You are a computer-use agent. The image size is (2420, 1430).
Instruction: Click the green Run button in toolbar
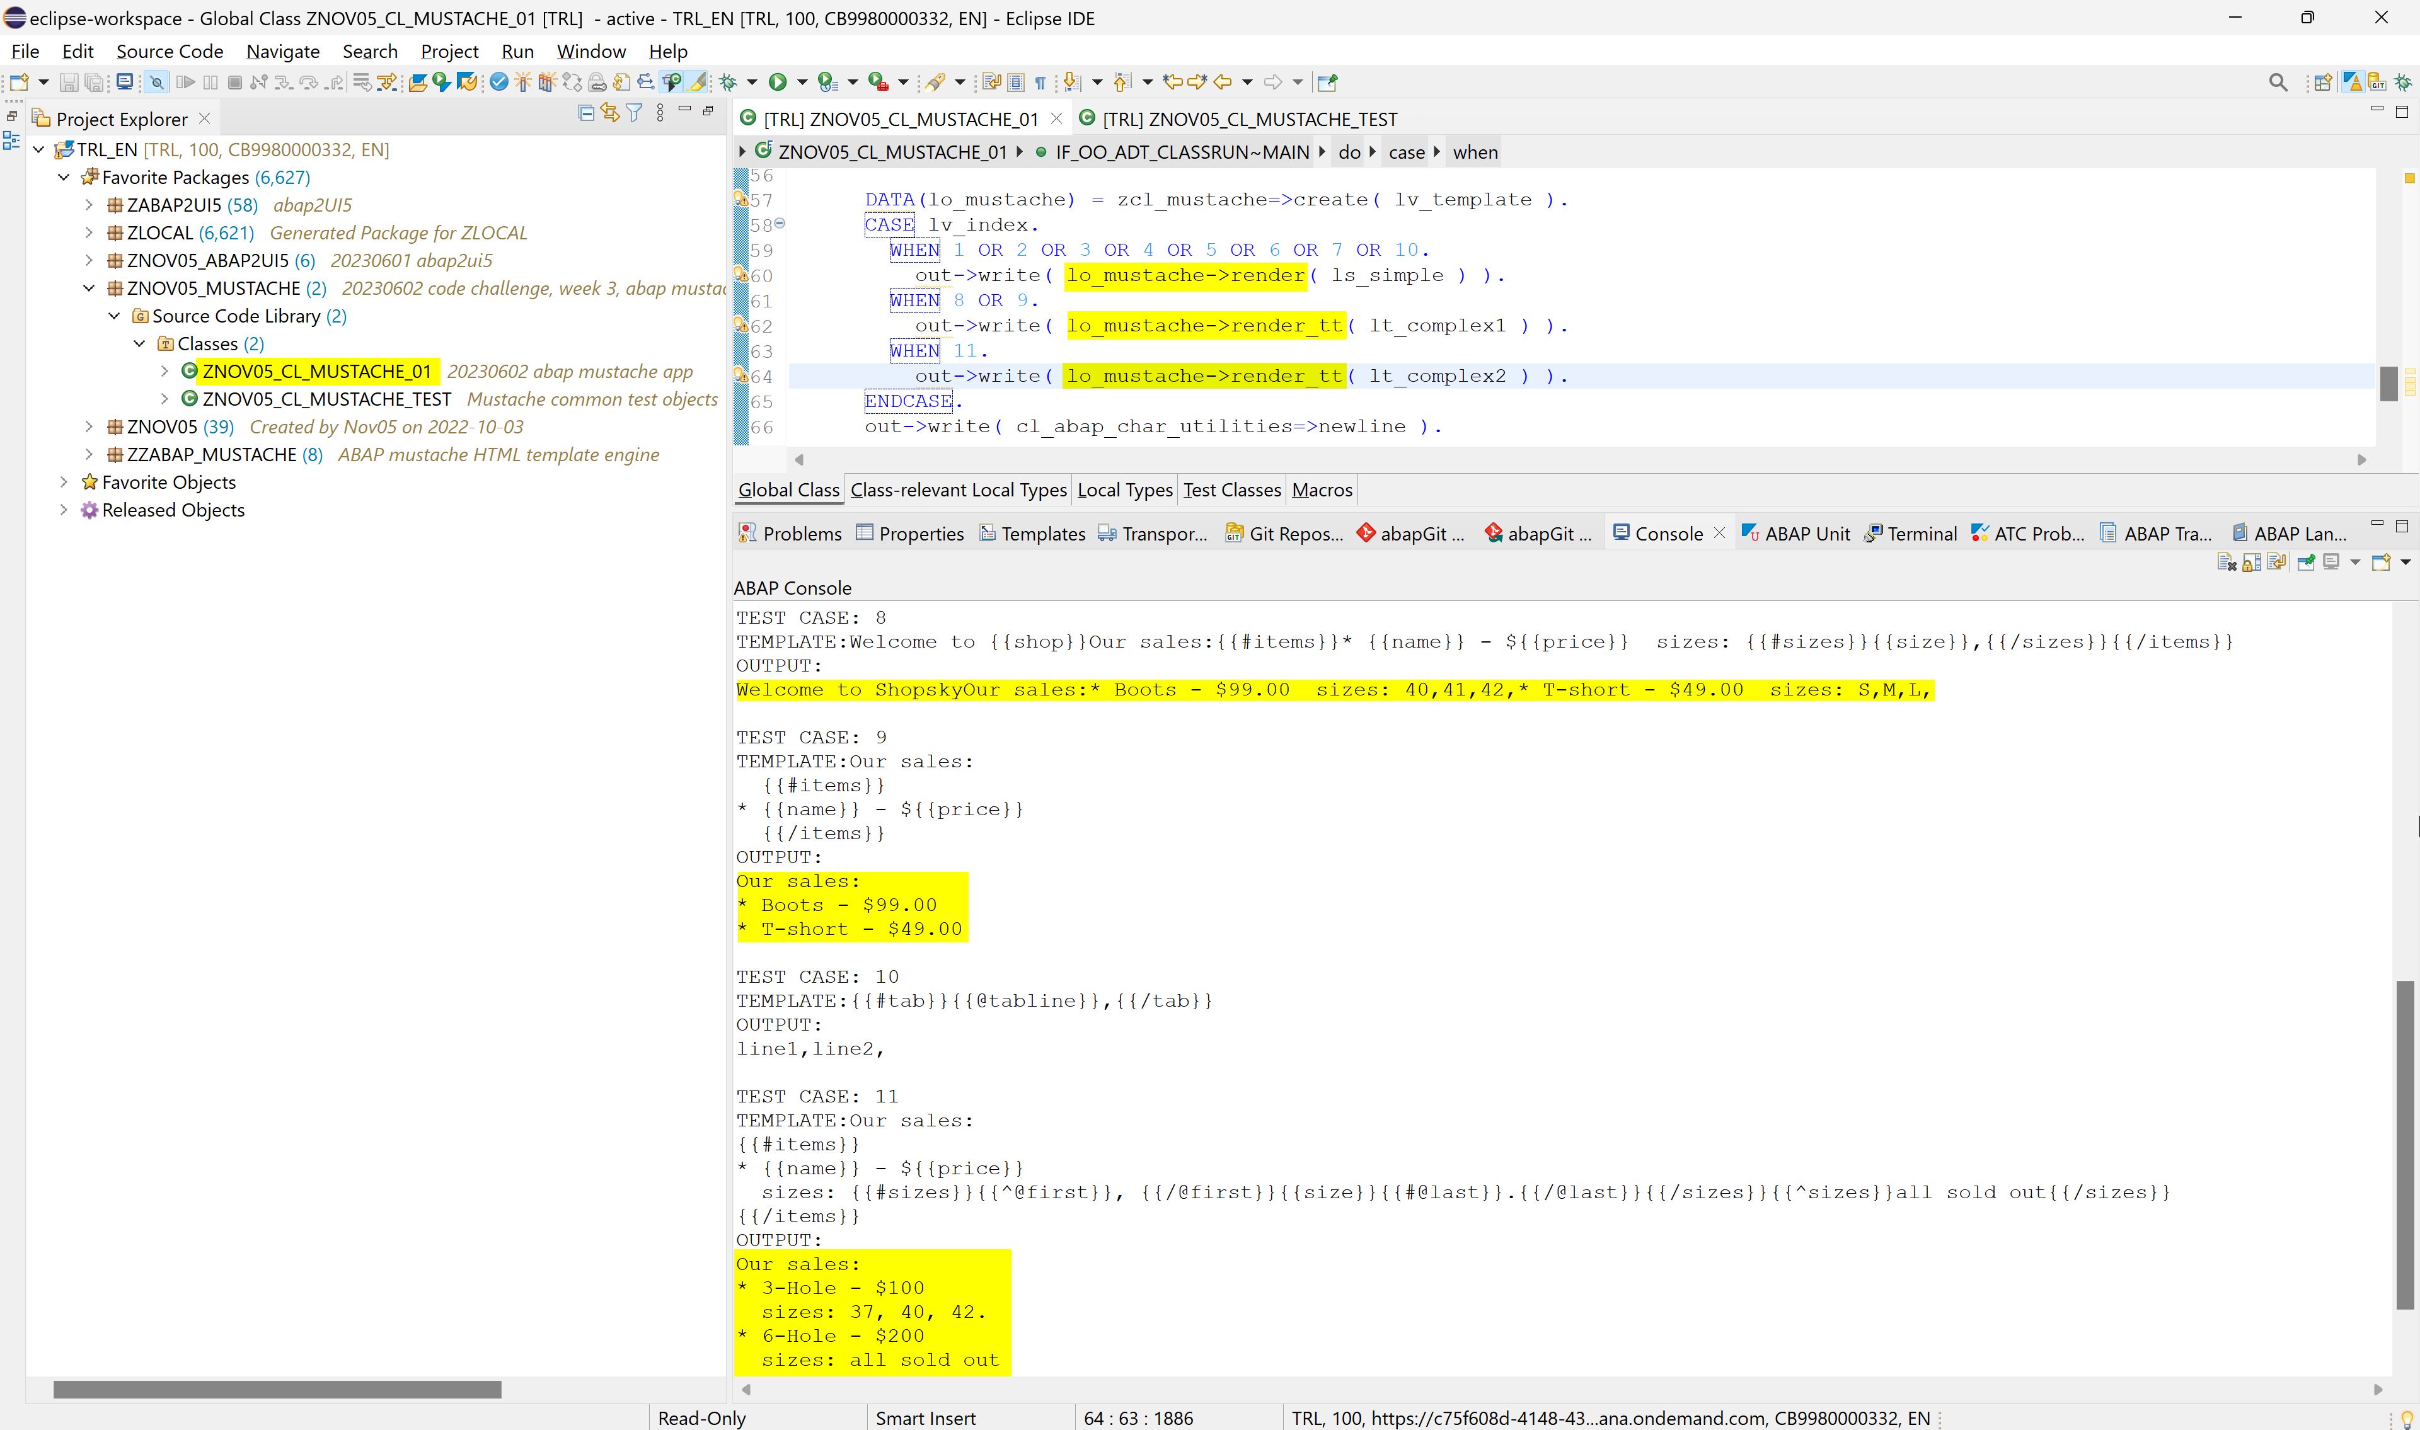pyautogui.click(x=777, y=82)
